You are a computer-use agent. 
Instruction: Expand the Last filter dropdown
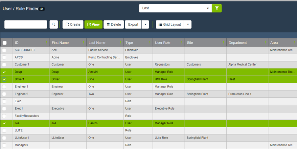tap(208, 8)
